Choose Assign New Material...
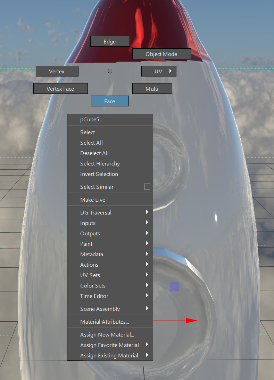This screenshot has width=274, height=380. [x=110, y=334]
